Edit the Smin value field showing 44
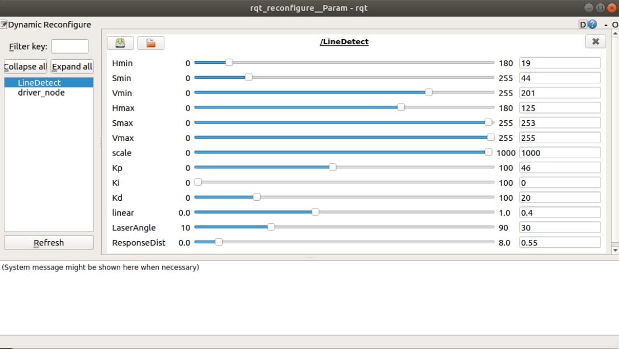 [560, 78]
